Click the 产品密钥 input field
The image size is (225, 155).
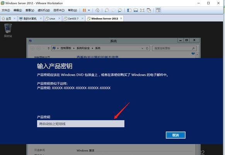pyautogui.click(x=81, y=124)
